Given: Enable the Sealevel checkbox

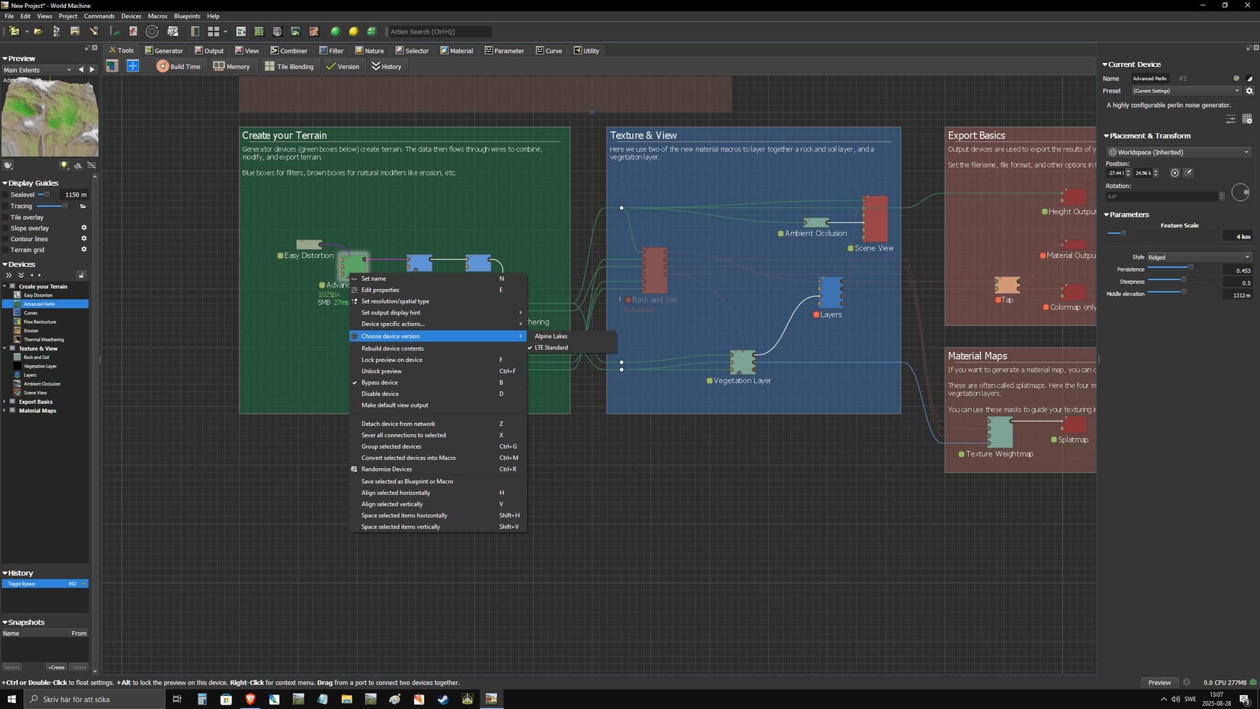Looking at the screenshot, I should pos(6,195).
